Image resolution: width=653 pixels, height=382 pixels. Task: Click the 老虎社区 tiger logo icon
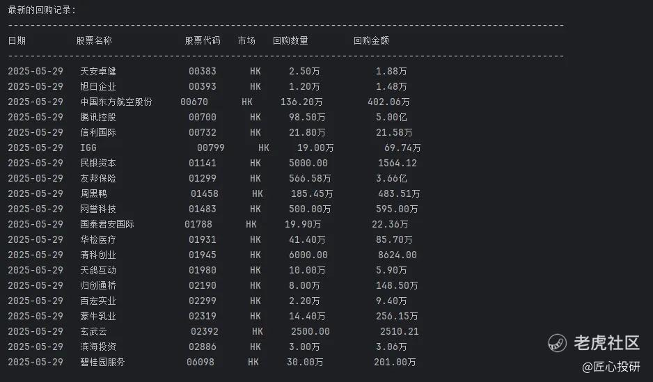557,343
